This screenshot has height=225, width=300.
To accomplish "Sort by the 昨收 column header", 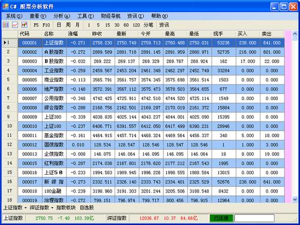I will (x=103, y=34).
